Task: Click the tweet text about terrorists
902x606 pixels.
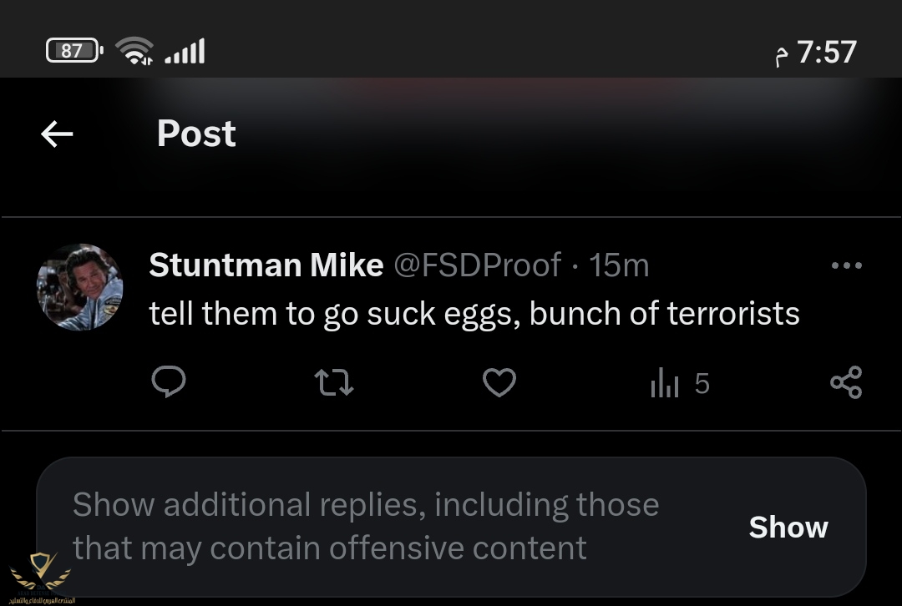Action: pos(474,314)
